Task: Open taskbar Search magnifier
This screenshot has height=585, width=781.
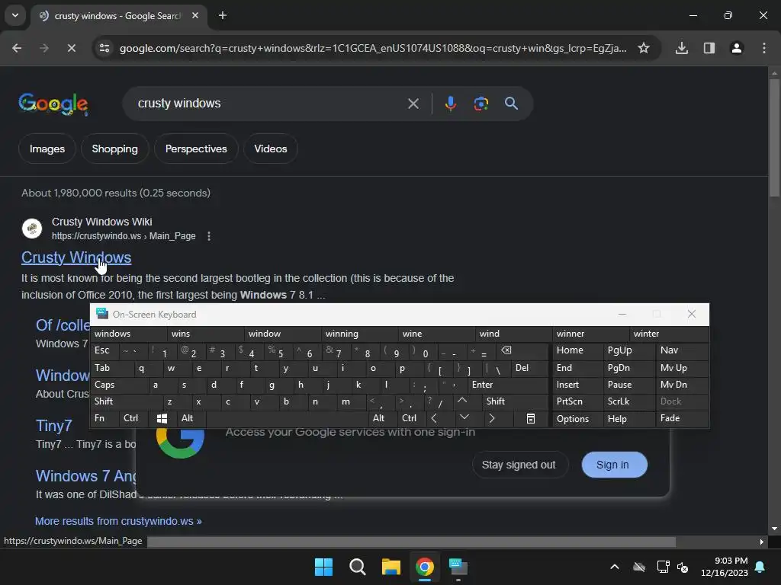Action: [x=357, y=567]
